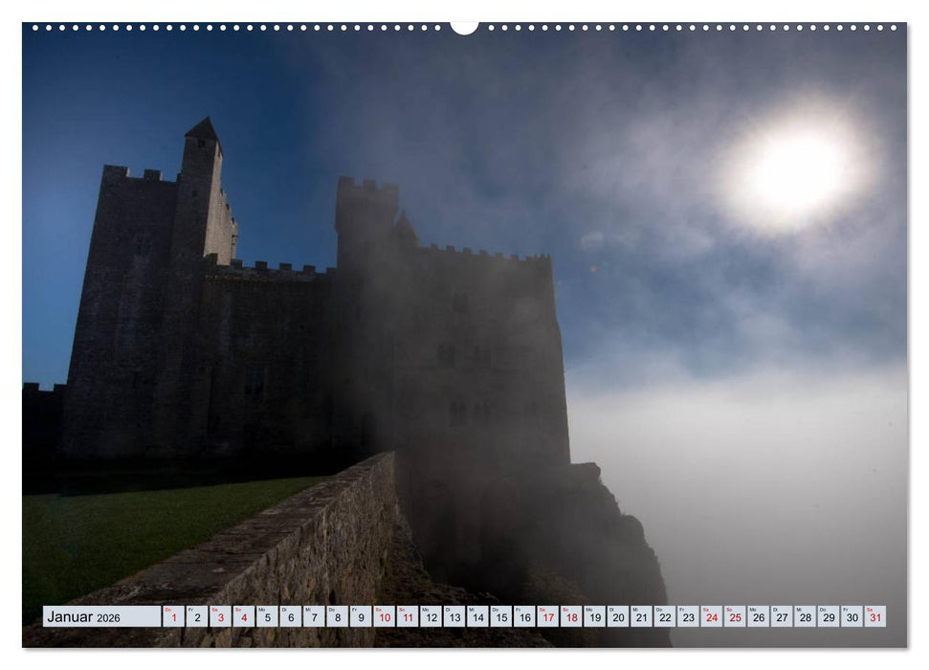The image size is (929, 670).
Task: Toggle the red Sunday 18 cell
Action: coord(572,616)
